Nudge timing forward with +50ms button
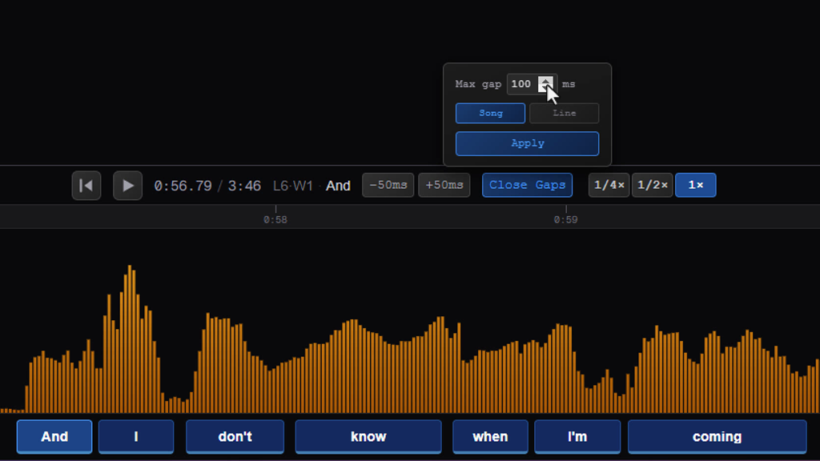 click(444, 185)
